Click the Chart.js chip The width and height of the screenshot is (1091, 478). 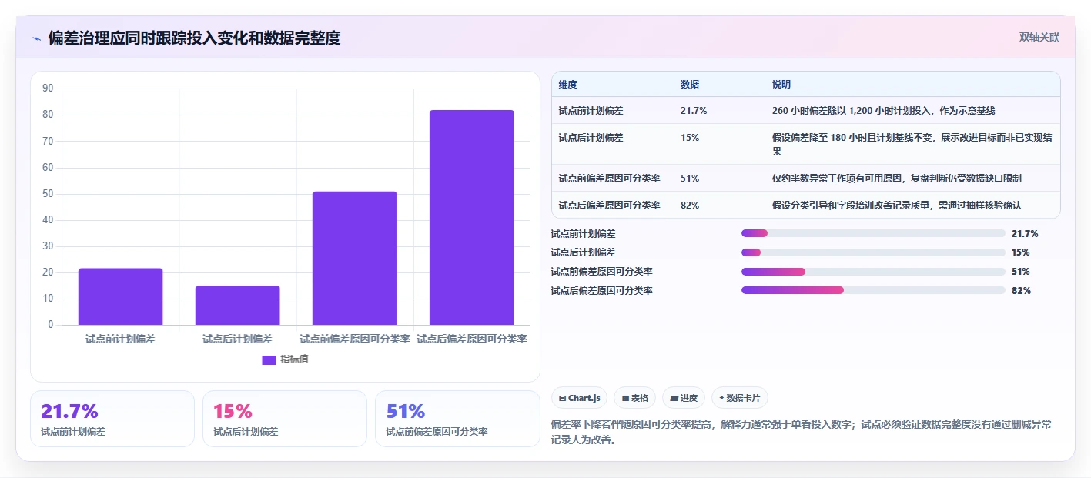coord(579,398)
